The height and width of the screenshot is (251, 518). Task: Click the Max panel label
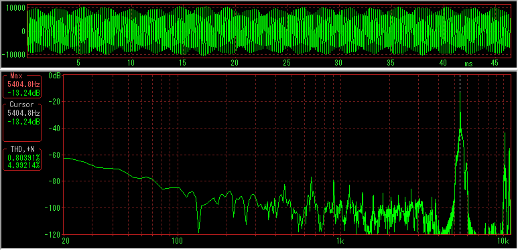(16, 76)
